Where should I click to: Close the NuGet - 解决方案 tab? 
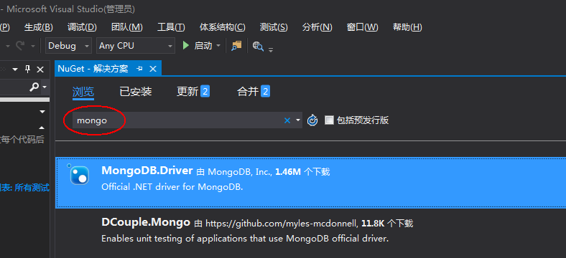(x=153, y=69)
